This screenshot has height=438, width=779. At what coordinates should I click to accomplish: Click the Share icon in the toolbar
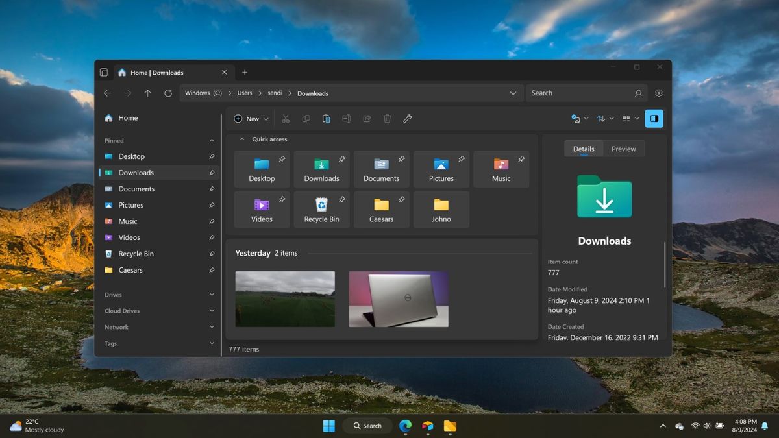[367, 118]
